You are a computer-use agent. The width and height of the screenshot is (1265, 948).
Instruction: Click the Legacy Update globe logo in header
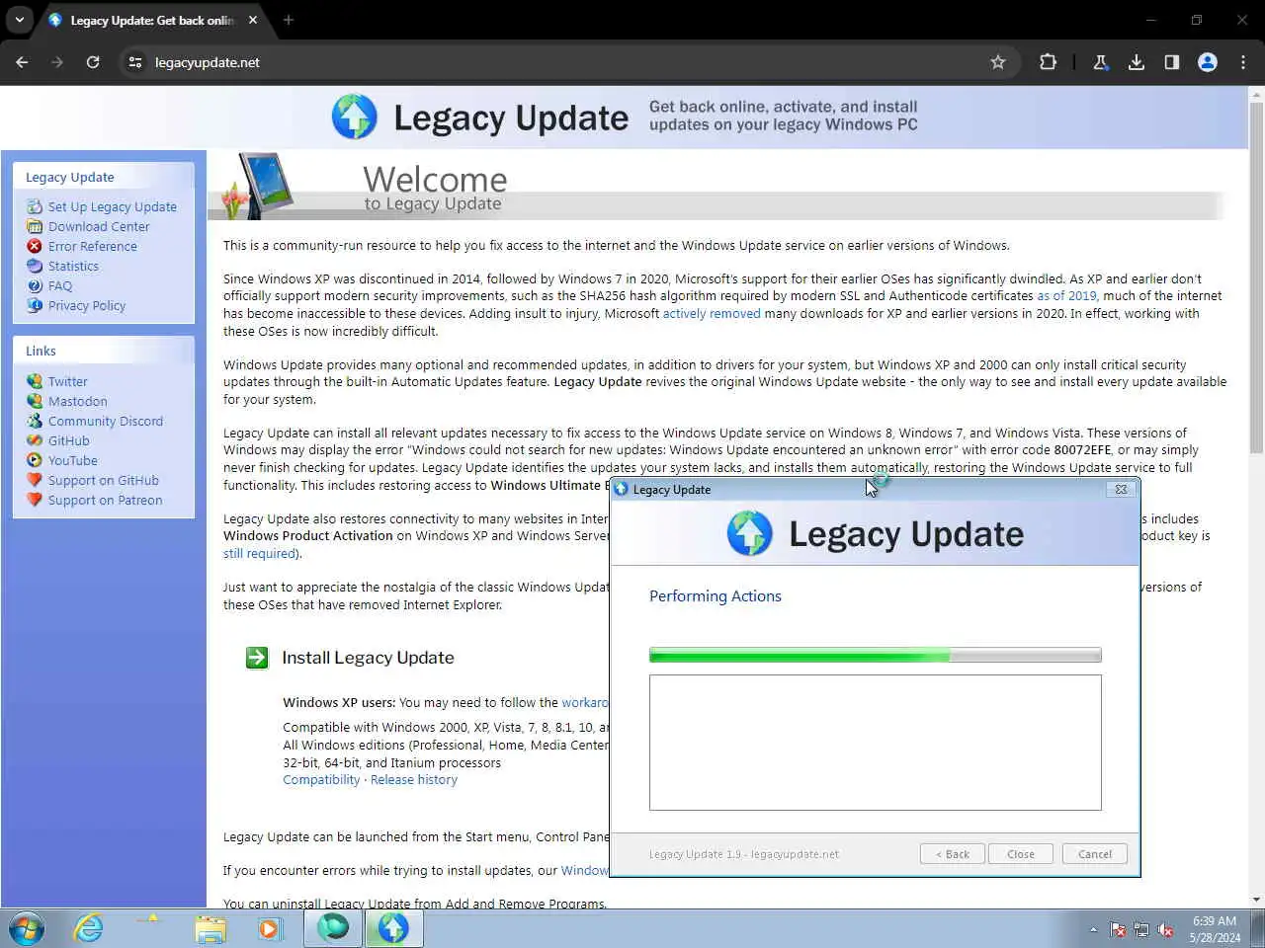click(355, 117)
